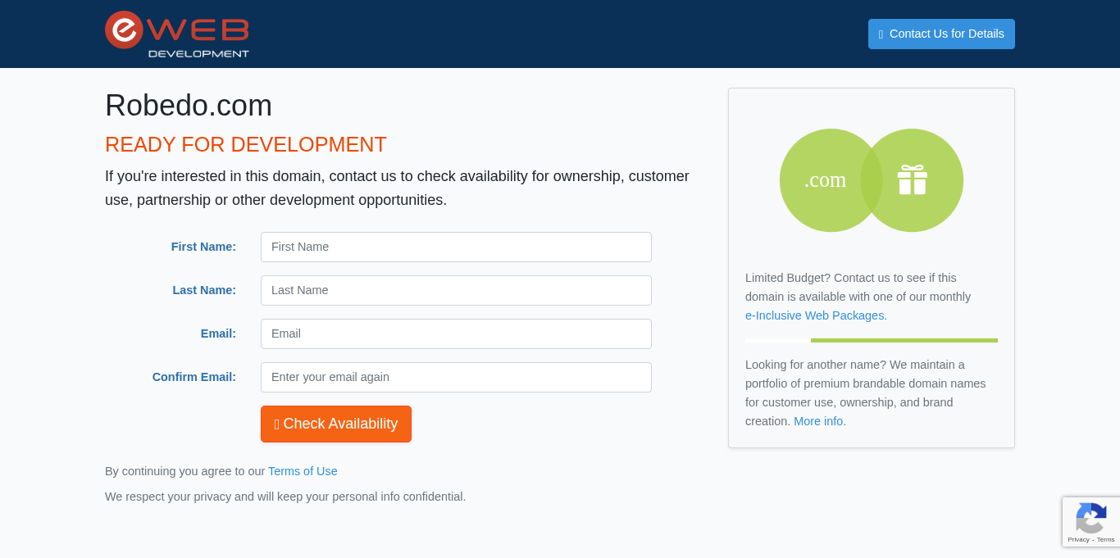Open the More info link

point(819,421)
